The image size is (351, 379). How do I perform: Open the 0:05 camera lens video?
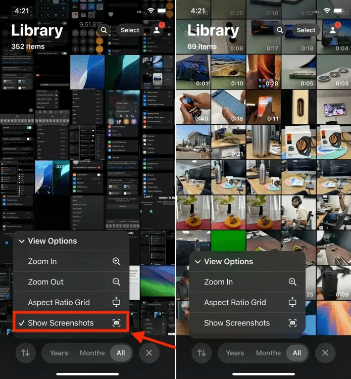[x=299, y=72]
